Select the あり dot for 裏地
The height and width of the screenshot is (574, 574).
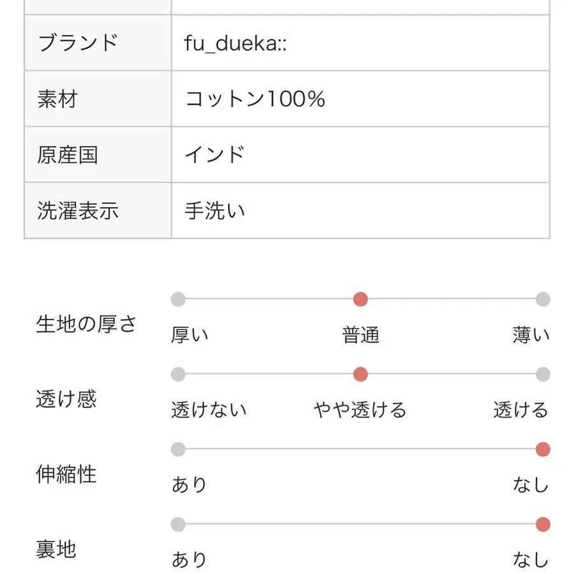point(178,524)
